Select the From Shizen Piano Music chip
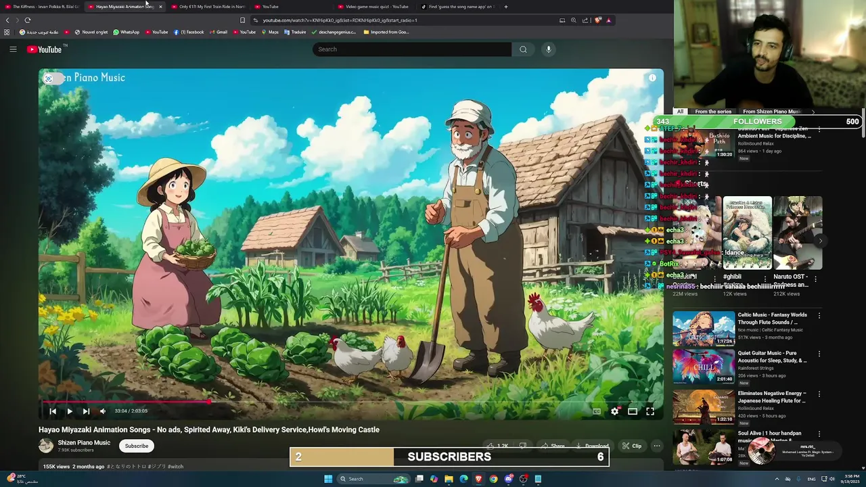 [771, 112]
